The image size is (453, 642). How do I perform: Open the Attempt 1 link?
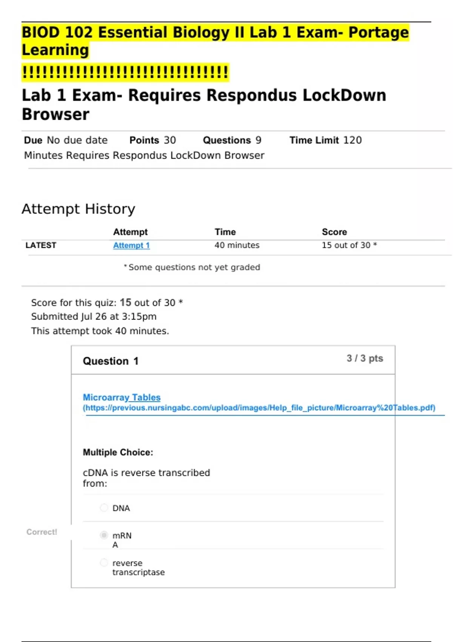click(x=131, y=245)
